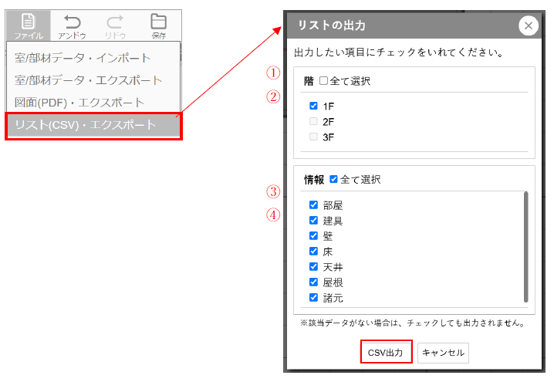The image size is (554, 382).
Task: Click the キャンセル button
Action: [x=443, y=353]
